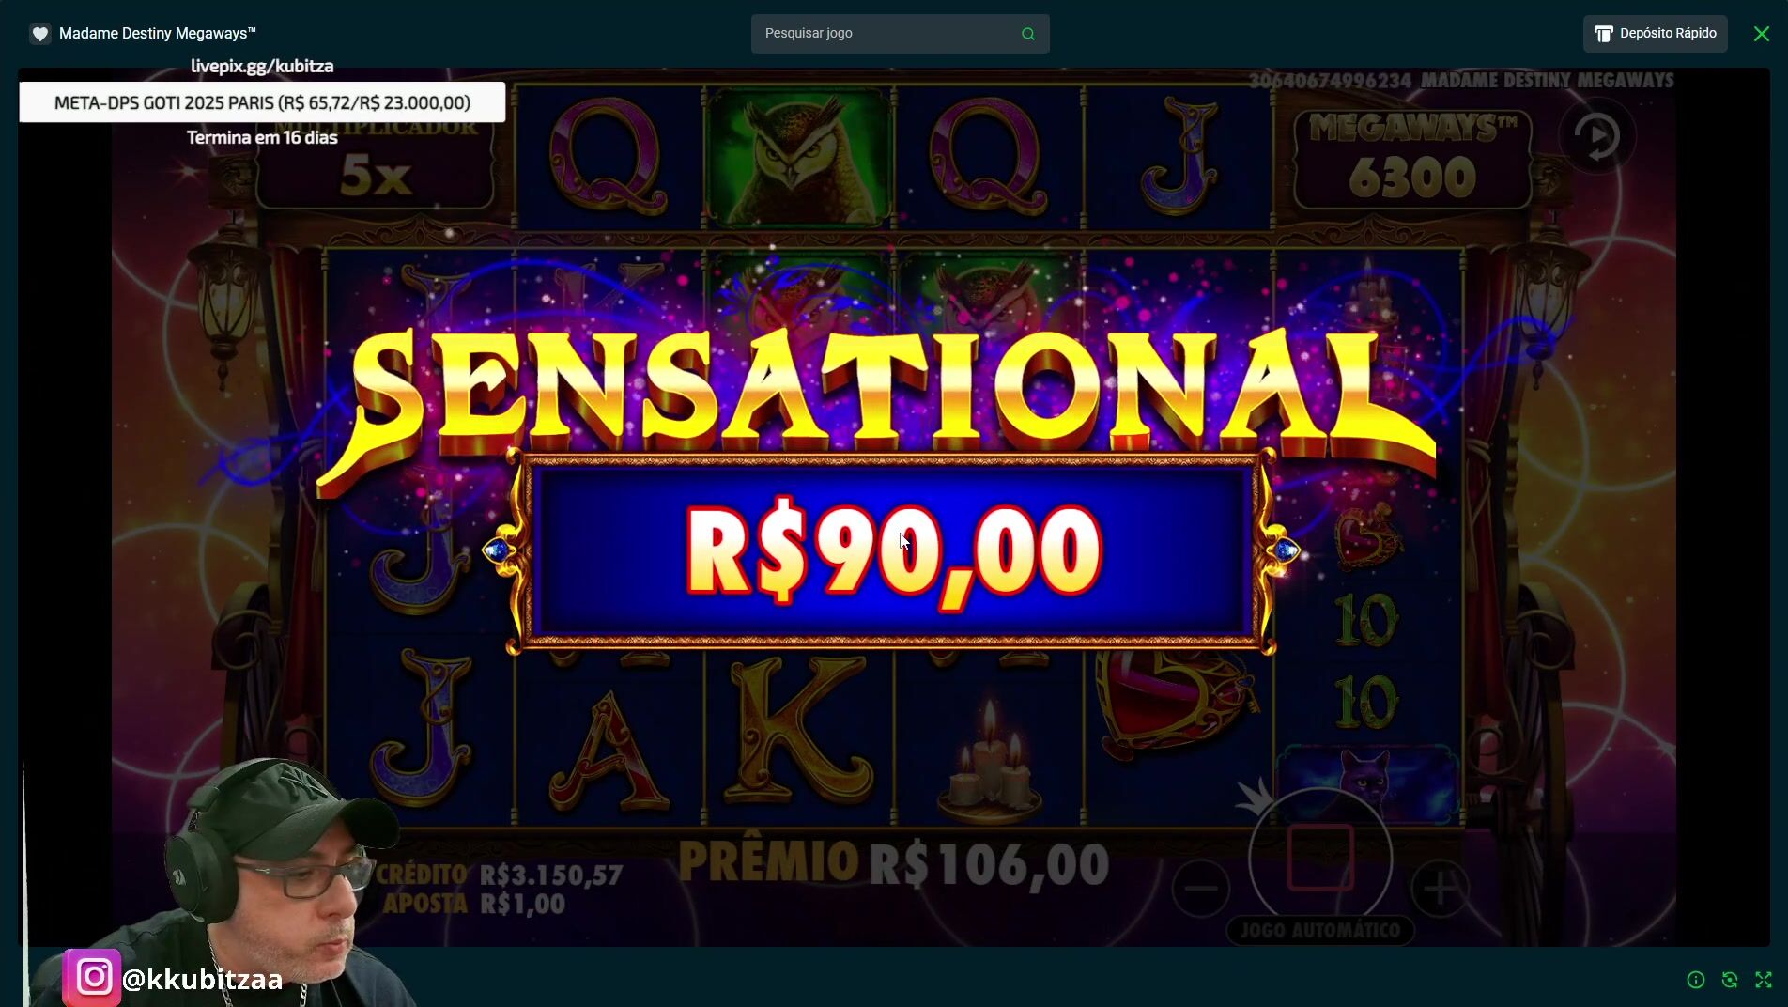Toggle fullscreen with the expand arrows icon
Viewport: 1788px width, 1007px height.
click(x=1764, y=980)
